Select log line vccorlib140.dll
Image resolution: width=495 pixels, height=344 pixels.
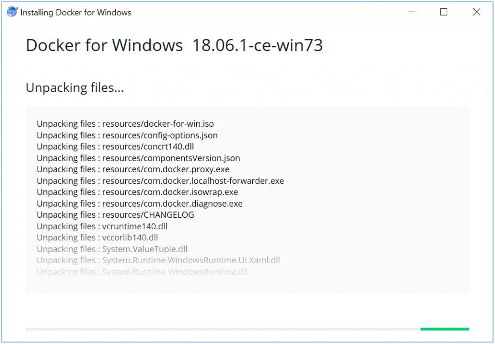pyautogui.click(x=97, y=238)
